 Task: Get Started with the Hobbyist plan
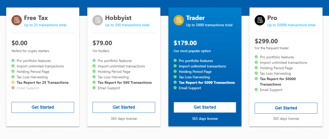[124, 107]
